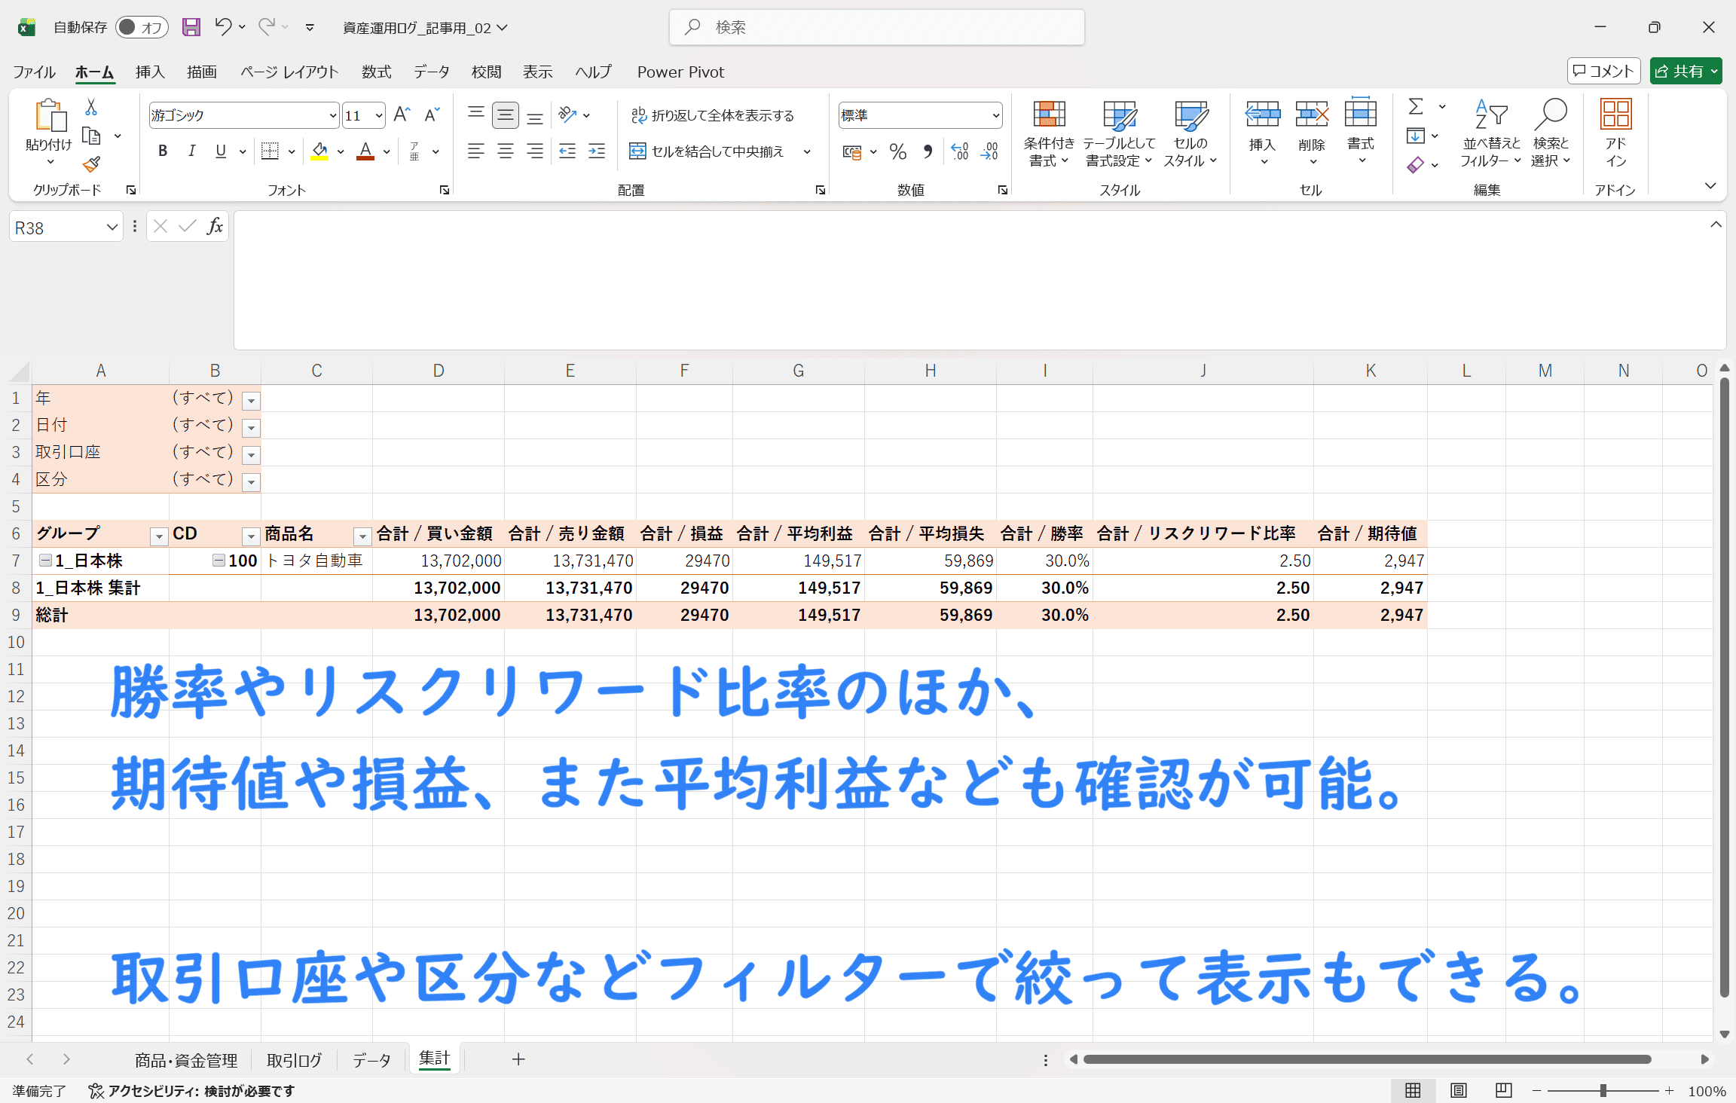Click the Increase Font Size icon
The image size is (1736, 1103).
coord(402,115)
